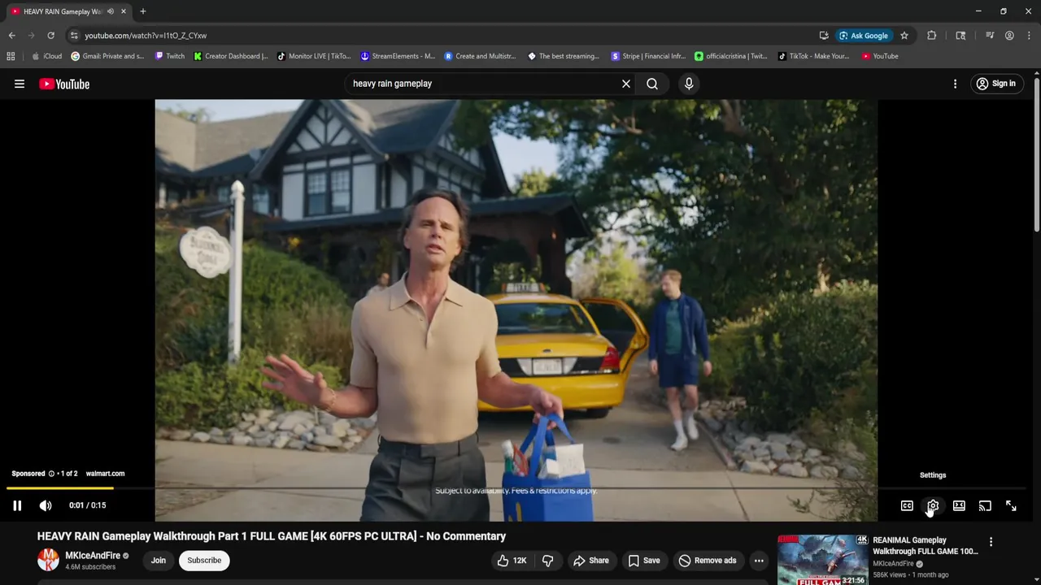Switch to theater mode
The image size is (1041, 585).
[x=959, y=505]
